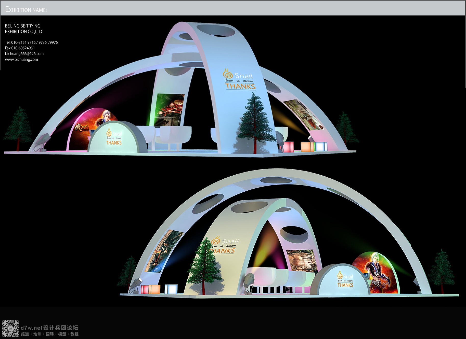Click the Fax: 010-60524951 line

click(x=20, y=48)
